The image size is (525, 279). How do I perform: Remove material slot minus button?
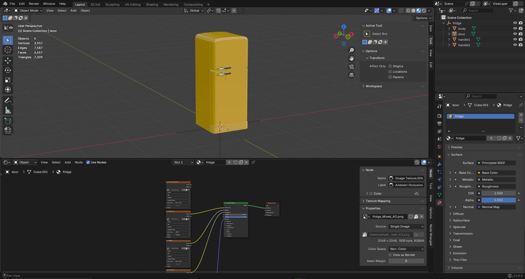[x=521, y=120]
